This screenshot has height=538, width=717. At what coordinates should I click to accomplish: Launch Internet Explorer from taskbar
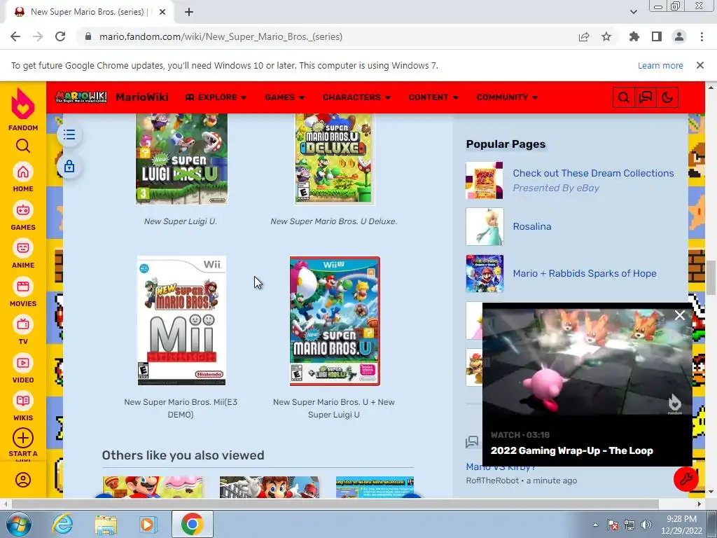click(62, 524)
